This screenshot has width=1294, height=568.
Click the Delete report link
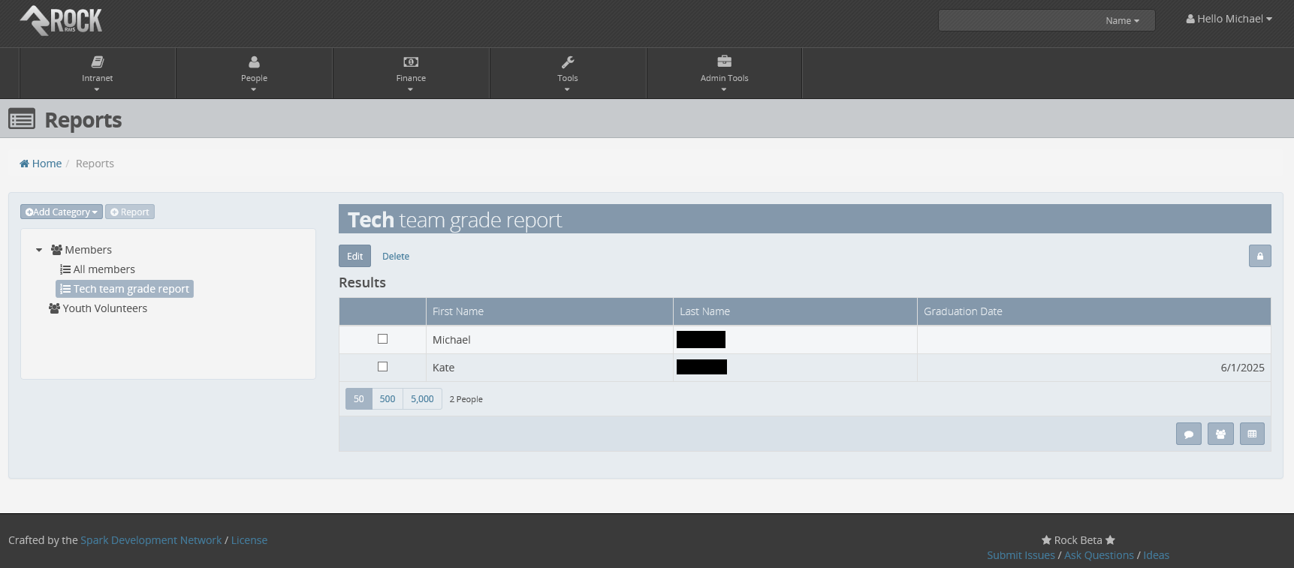pos(396,257)
